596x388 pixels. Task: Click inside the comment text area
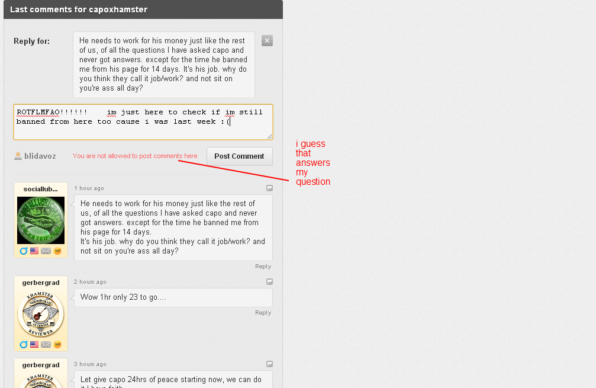[143, 122]
